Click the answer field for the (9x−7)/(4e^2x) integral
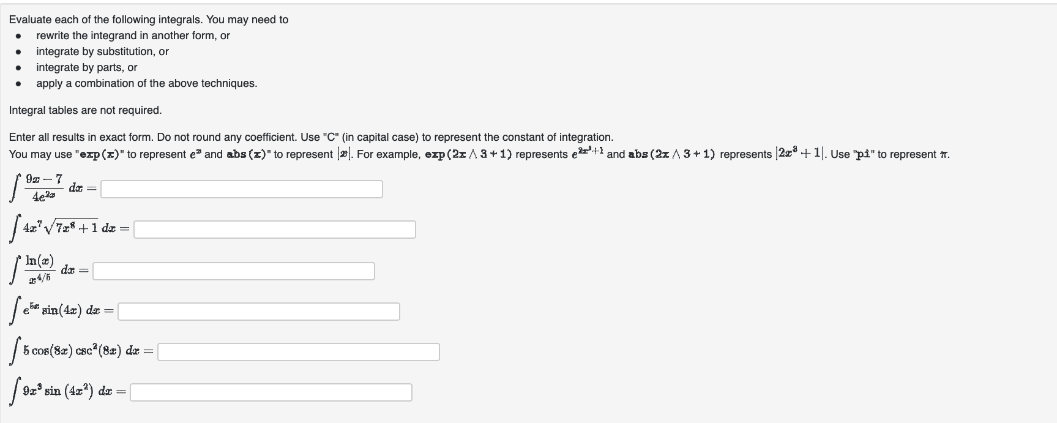 241,189
